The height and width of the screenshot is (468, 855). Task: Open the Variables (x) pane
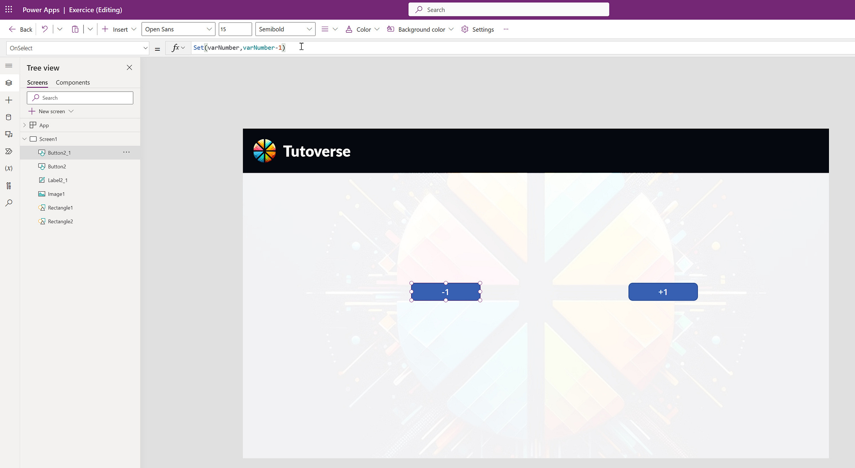tap(9, 168)
